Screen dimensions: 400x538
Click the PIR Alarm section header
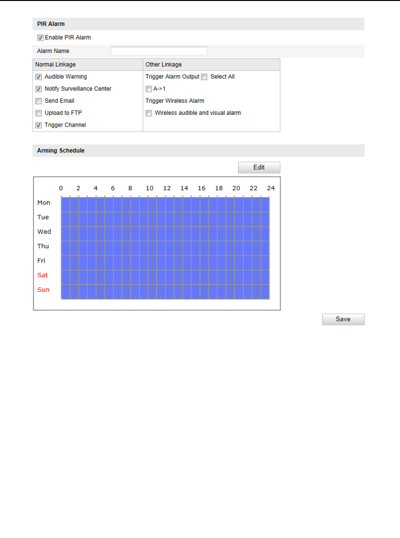(x=198, y=24)
